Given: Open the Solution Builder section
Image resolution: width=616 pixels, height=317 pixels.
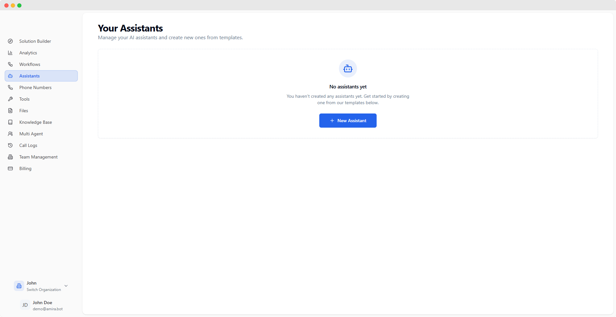Looking at the screenshot, I should 35,41.
